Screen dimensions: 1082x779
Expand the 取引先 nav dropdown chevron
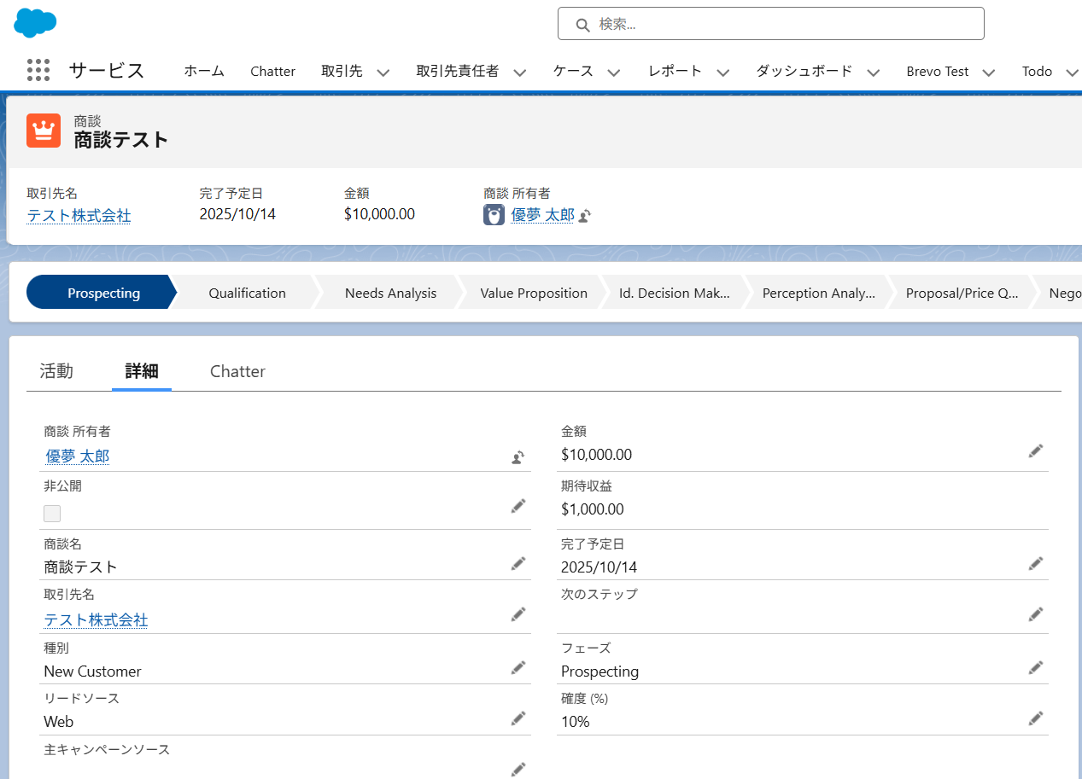pos(383,73)
